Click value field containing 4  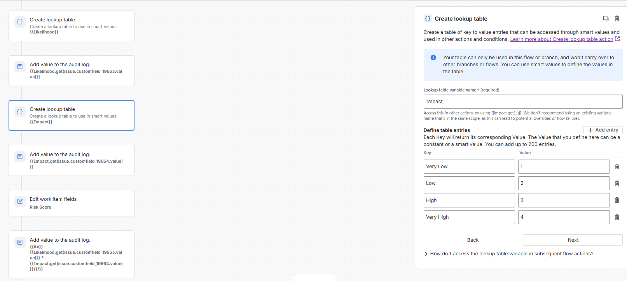(x=564, y=217)
